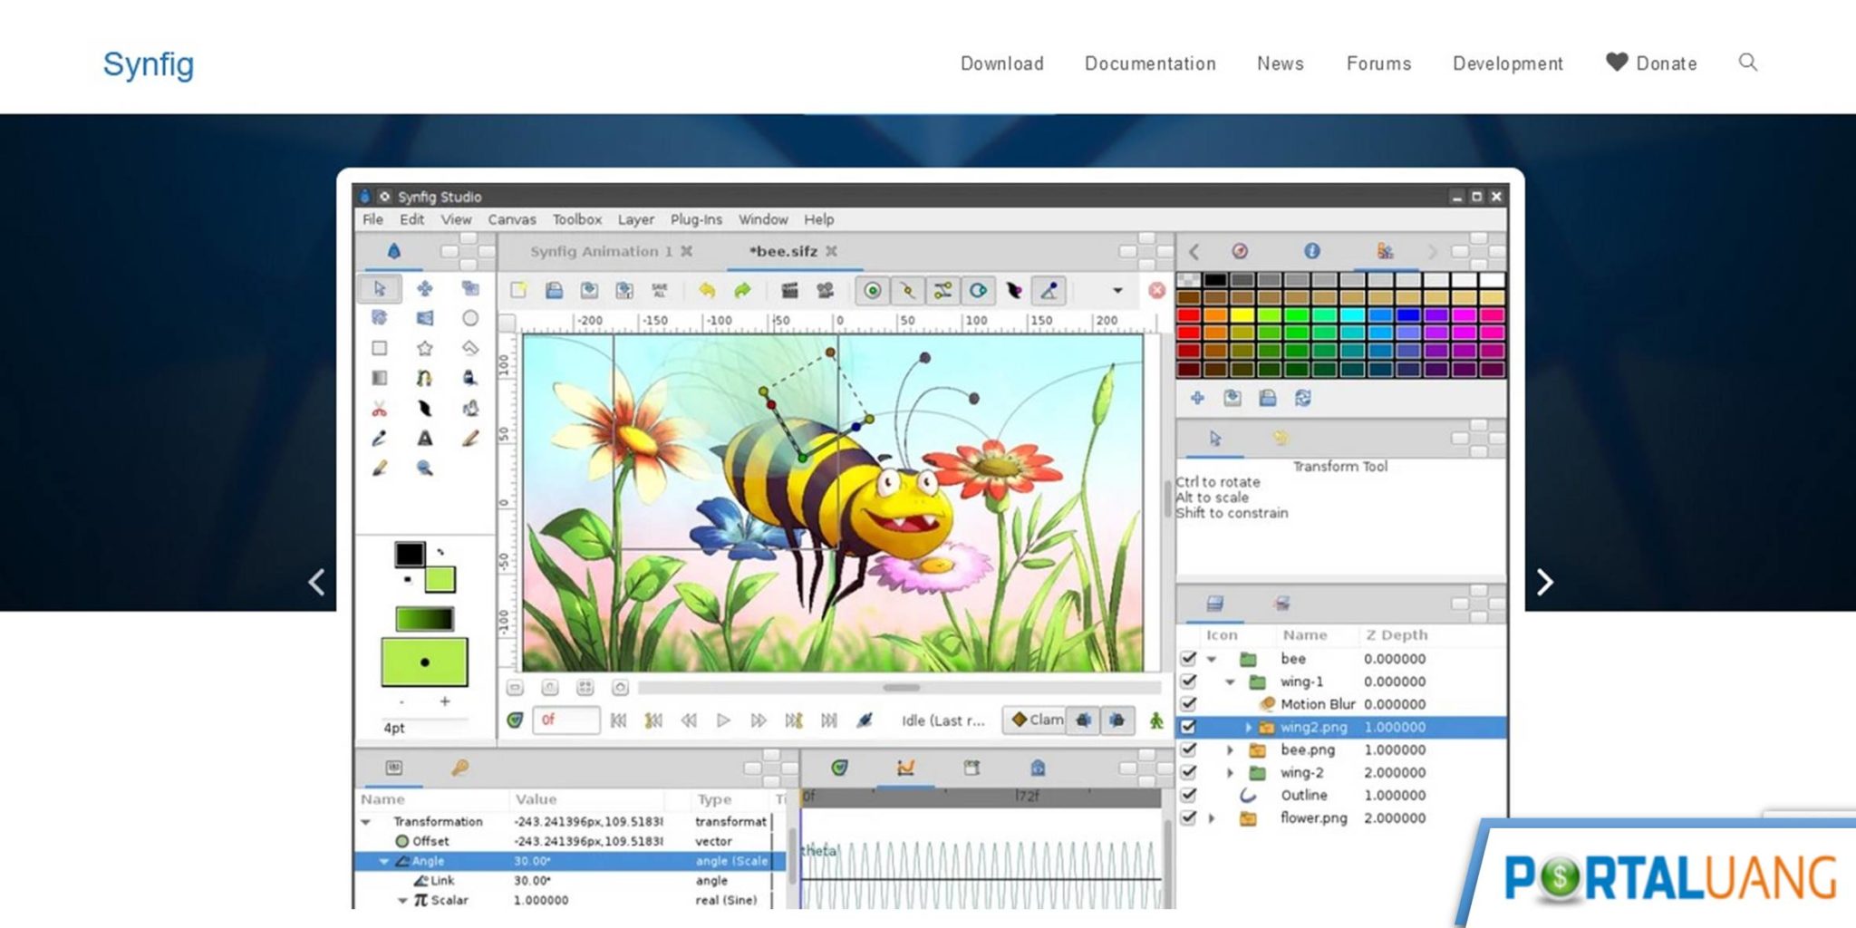Toggle vertex handles display button
This screenshot has height=928, width=1856.
point(908,291)
